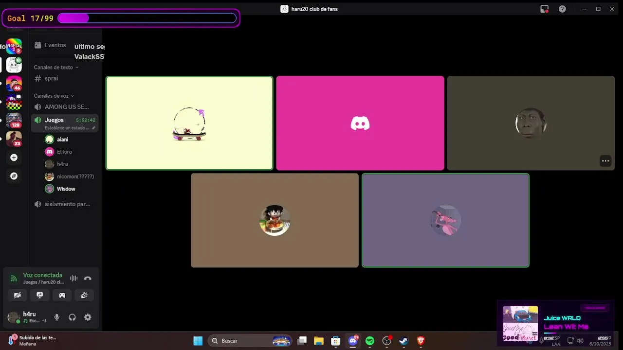Click the Goal 17/99 progress bar
Viewport: 623px width, 350px height.
tap(147, 18)
